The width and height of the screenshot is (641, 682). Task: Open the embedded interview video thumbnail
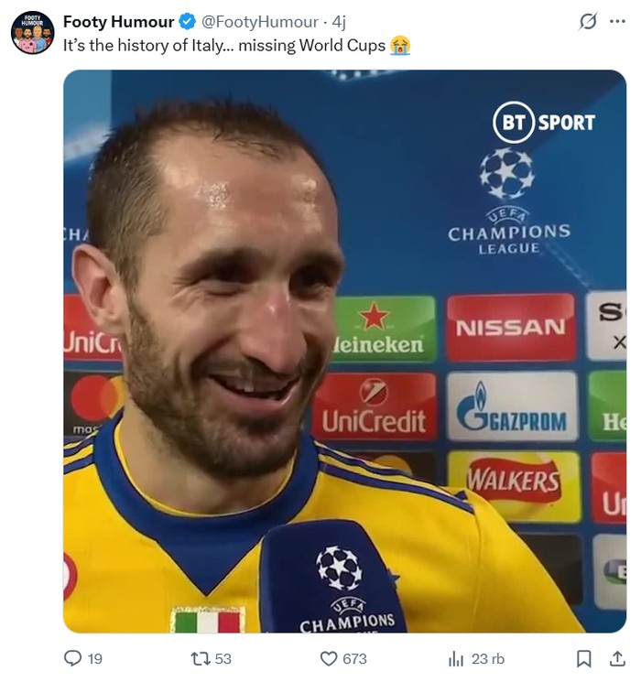coord(344,351)
